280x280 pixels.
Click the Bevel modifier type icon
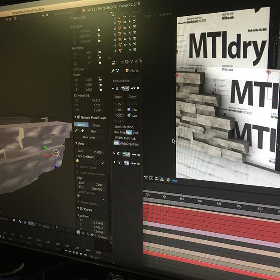[117, 88]
